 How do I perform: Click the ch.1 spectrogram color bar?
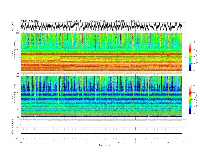click(x=190, y=56)
